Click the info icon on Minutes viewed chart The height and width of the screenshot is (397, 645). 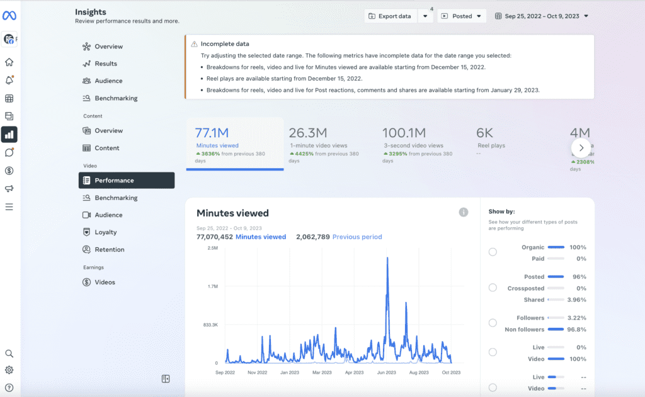tap(464, 213)
